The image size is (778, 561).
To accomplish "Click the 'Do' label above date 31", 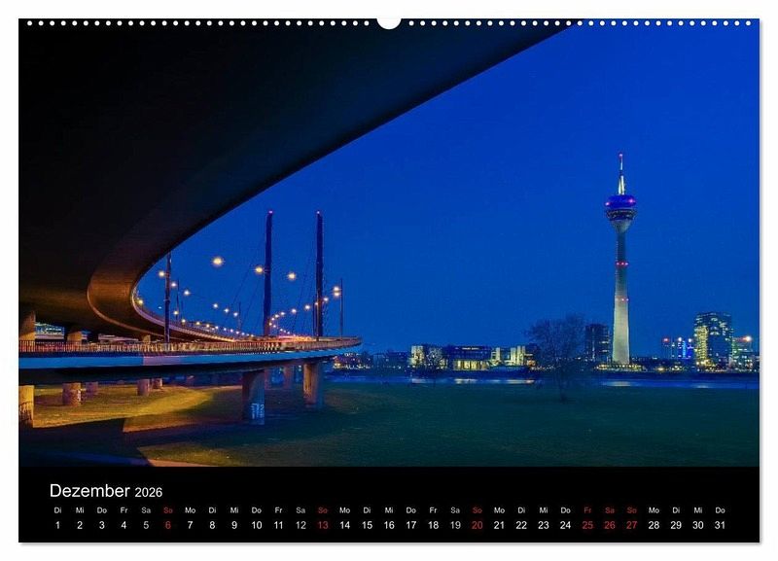I will tap(720, 509).
